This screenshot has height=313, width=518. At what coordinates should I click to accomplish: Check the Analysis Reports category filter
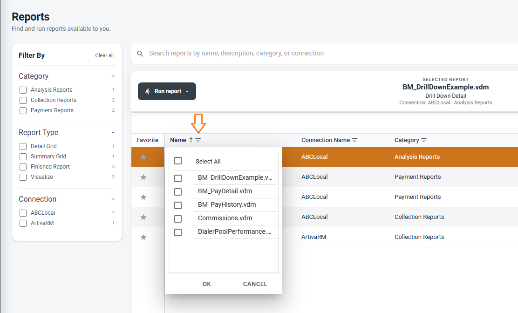(23, 90)
